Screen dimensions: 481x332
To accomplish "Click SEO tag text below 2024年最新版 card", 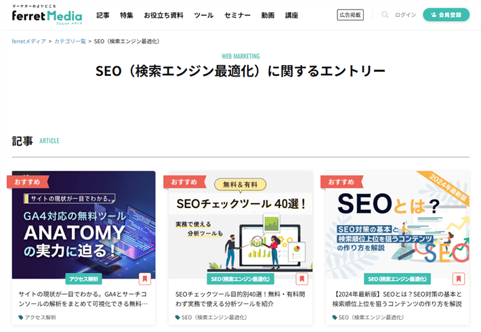I will click(371, 317).
